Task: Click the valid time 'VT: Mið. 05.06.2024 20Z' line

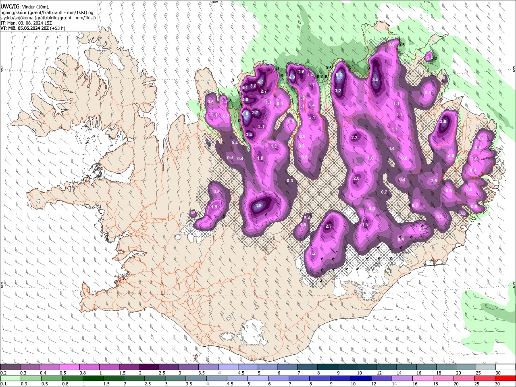Action: click(33, 28)
